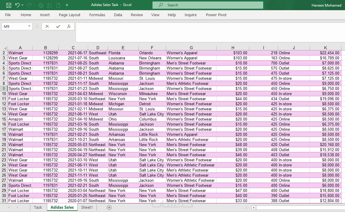Click horizontal scrollbar left arrow
Image resolution: width=345 pixels, height=212 pixels.
(254, 208)
